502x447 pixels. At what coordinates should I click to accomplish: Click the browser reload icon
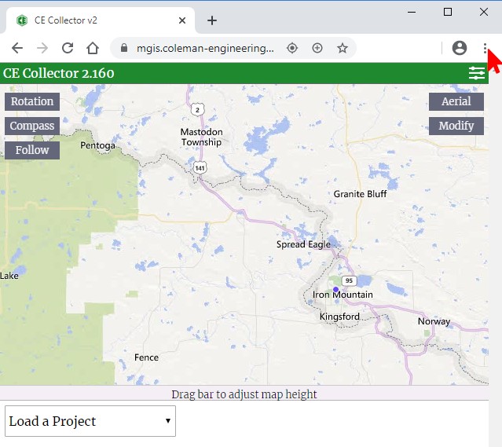68,48
